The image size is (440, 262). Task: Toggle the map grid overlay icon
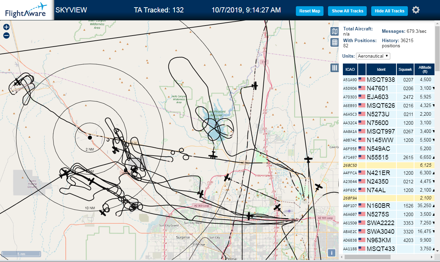tap(334, 42)
